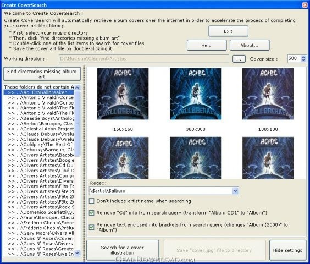Viewport: 310px width, 264px height.
Task: Select second-row left AC/DC cover thumbnail
Action: point(123,158)
